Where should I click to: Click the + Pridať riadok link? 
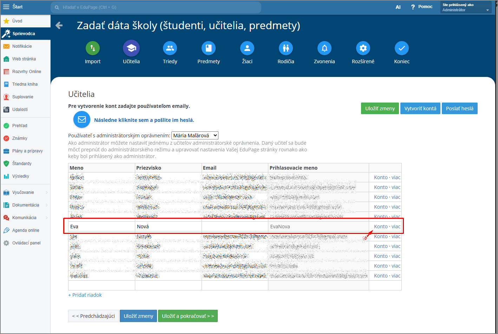[85, 295]
